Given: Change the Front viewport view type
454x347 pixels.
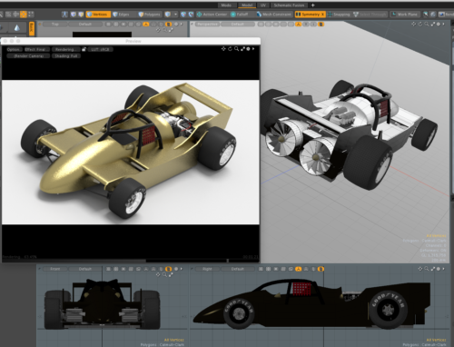Looking at the screenshot, I should pyautogui.click(x=55, y=269).
